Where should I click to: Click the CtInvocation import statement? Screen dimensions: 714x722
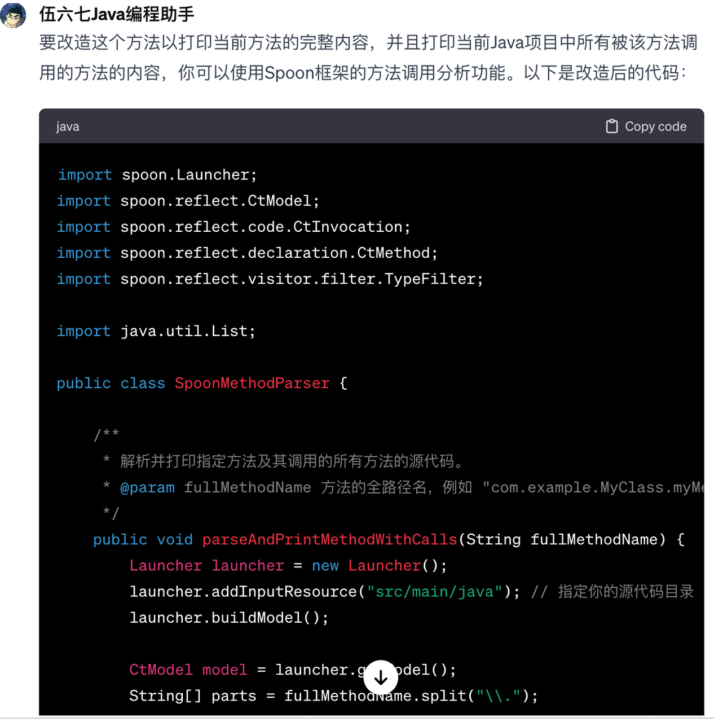233,227
